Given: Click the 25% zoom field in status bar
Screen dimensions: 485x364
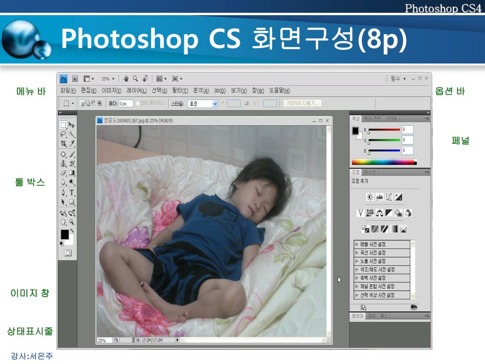Looking at the screenshot, I should (x=104, y=340).
